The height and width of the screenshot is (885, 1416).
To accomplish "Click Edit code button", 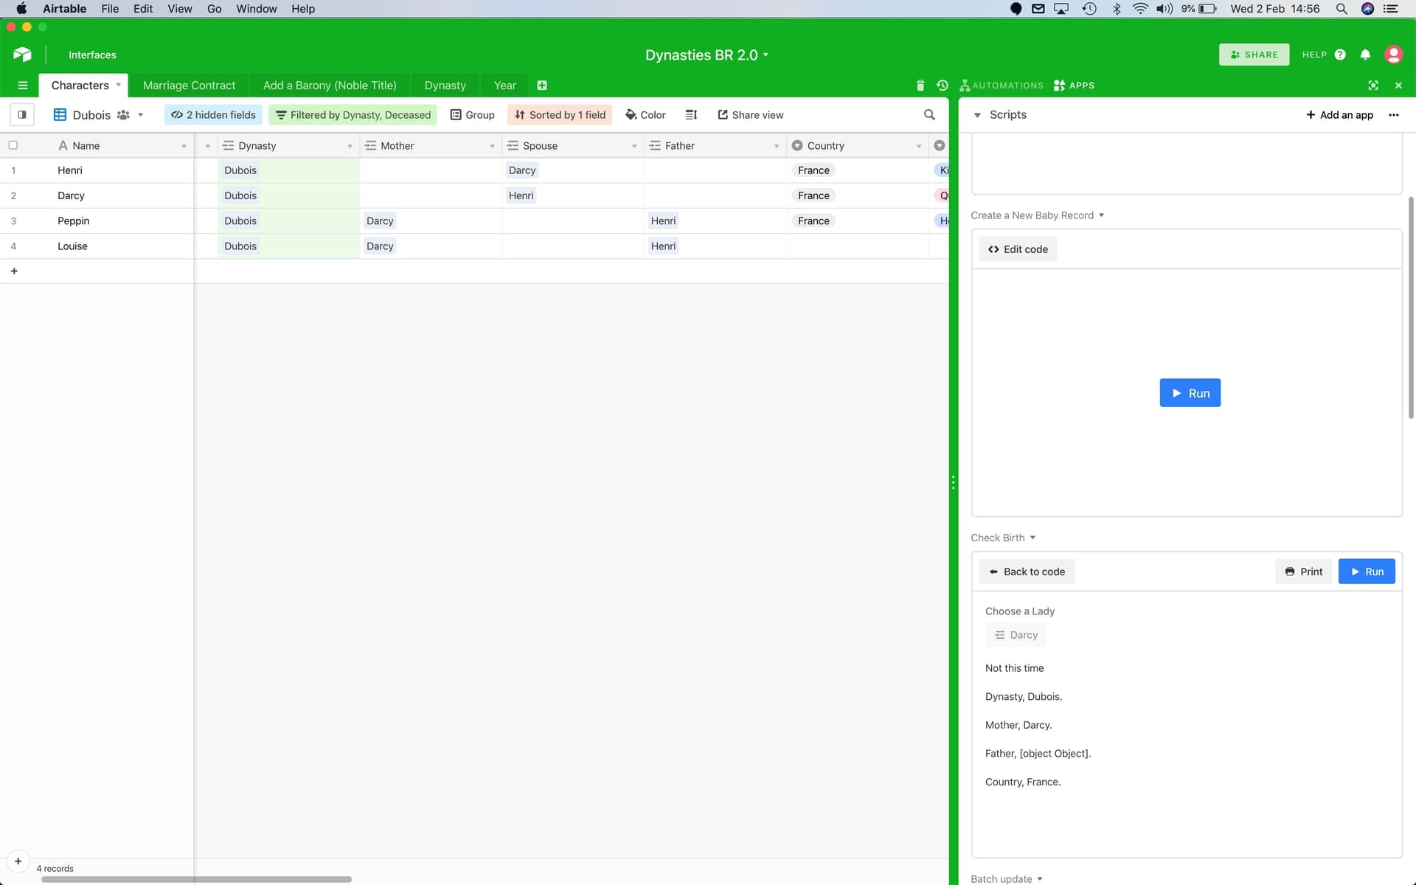I will click(x=1018, y=249).
